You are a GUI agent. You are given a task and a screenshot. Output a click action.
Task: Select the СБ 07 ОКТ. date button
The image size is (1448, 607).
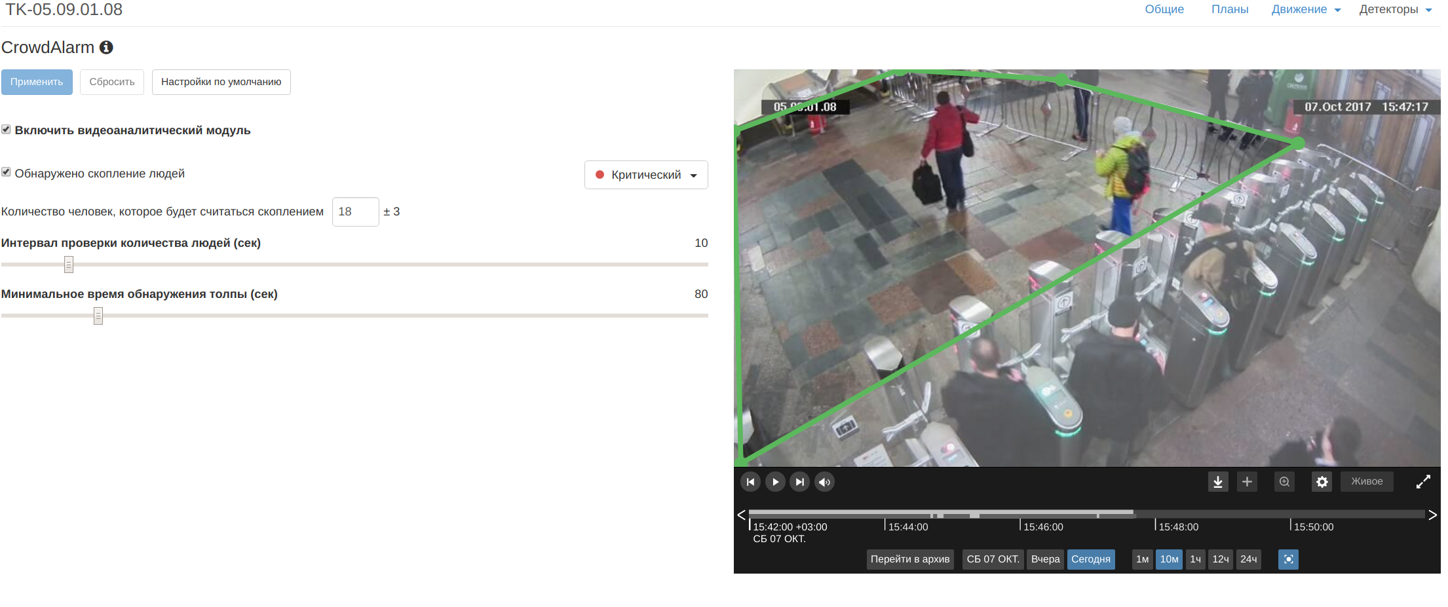coord(993,559)
